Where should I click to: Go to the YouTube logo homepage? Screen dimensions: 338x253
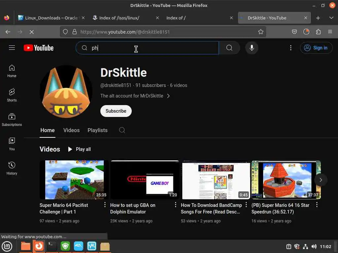pyautogui.click(x=39, y=48)
